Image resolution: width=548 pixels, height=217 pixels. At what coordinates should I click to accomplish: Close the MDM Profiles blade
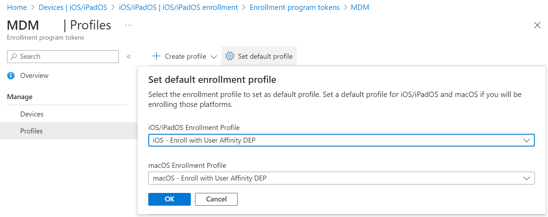point(537,25)
